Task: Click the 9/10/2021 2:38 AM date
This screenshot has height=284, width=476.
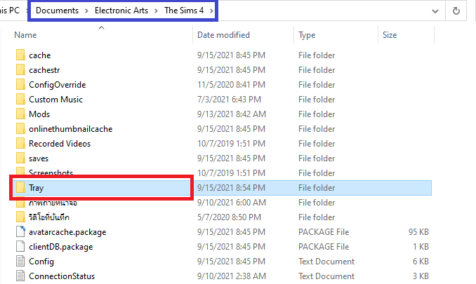Action: click(x=231, y=276)
